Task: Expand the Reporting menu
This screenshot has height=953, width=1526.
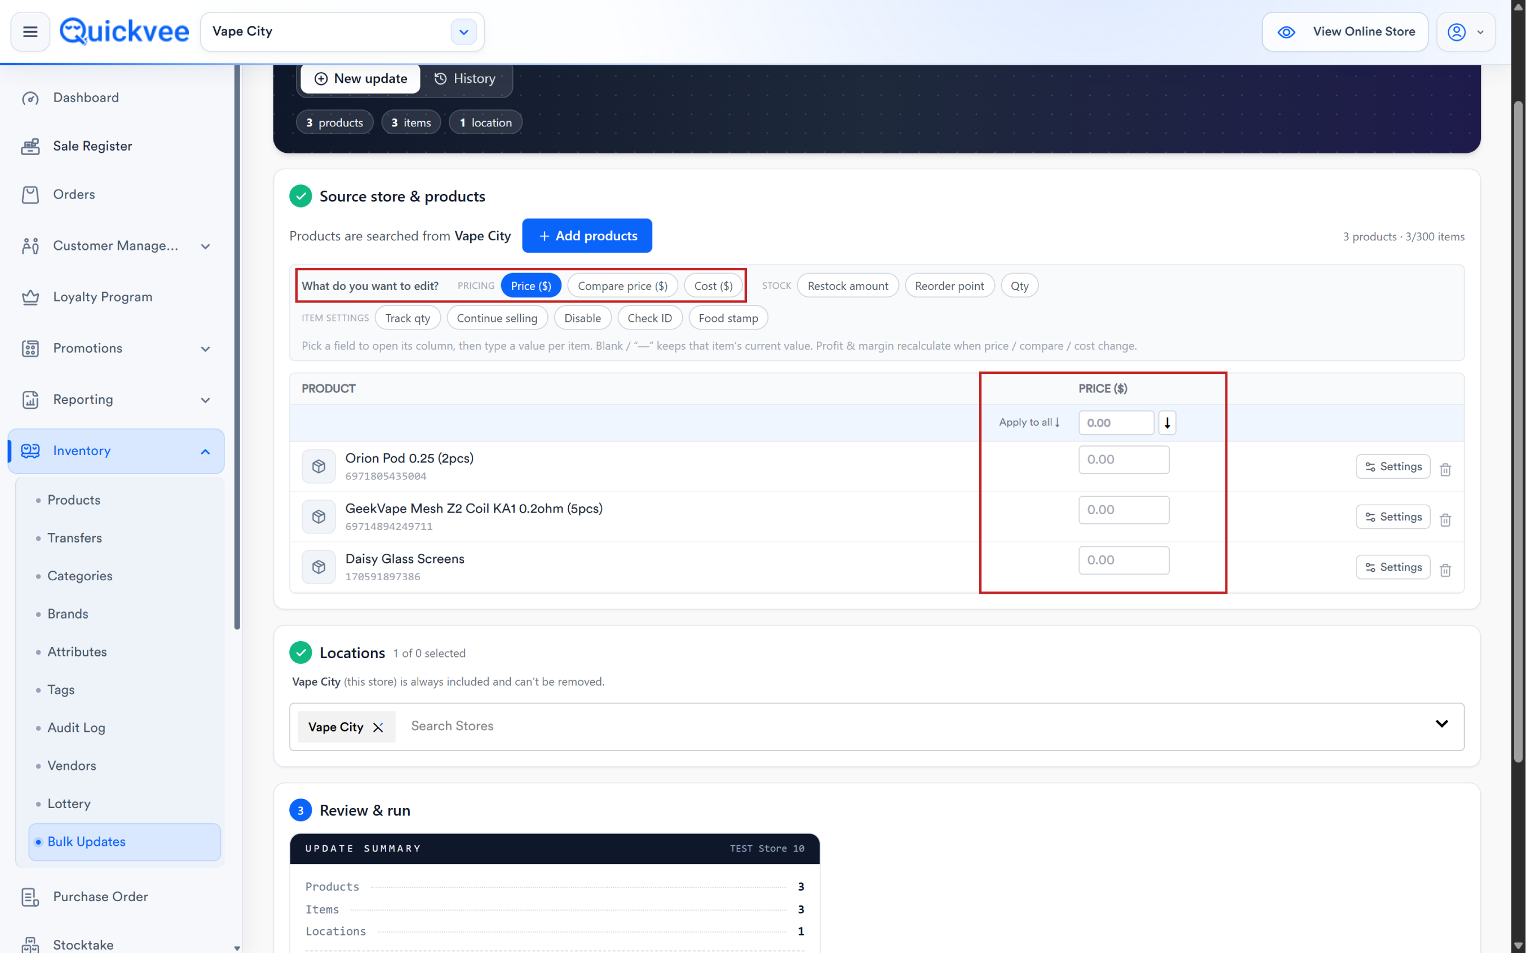Action: tap(205, 400)
